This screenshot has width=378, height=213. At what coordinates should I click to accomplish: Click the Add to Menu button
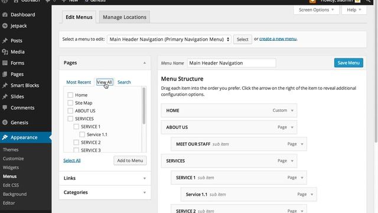[130, 160]
